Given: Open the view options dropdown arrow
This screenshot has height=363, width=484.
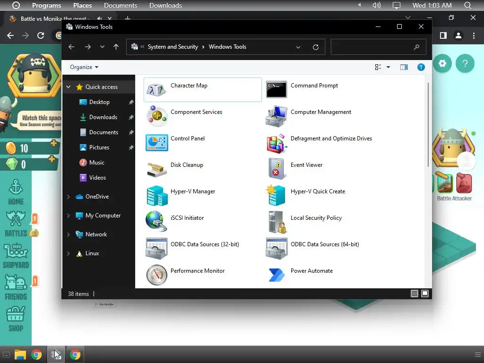Looking at the screenshot, I should pos(389,67).
